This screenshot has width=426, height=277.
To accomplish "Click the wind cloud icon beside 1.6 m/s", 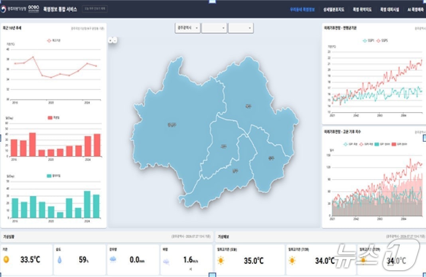I will coord(166,261).
